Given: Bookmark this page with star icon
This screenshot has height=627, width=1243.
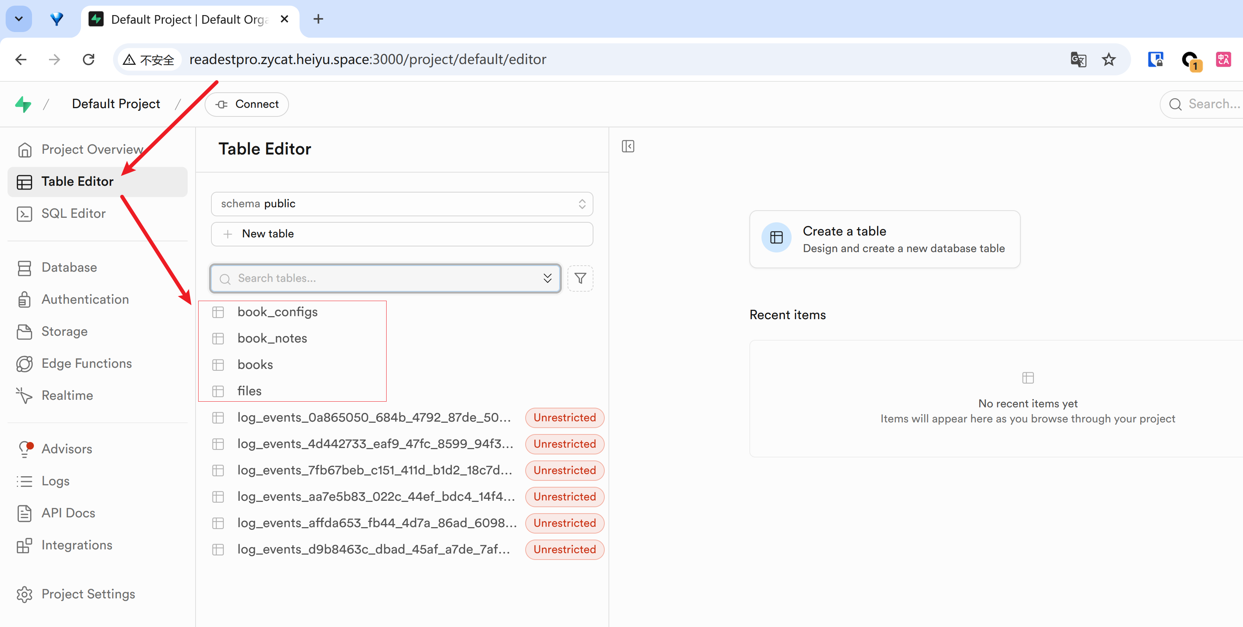Looking at the screenshot, I should pyautogui.click(x=1109, y=60).
